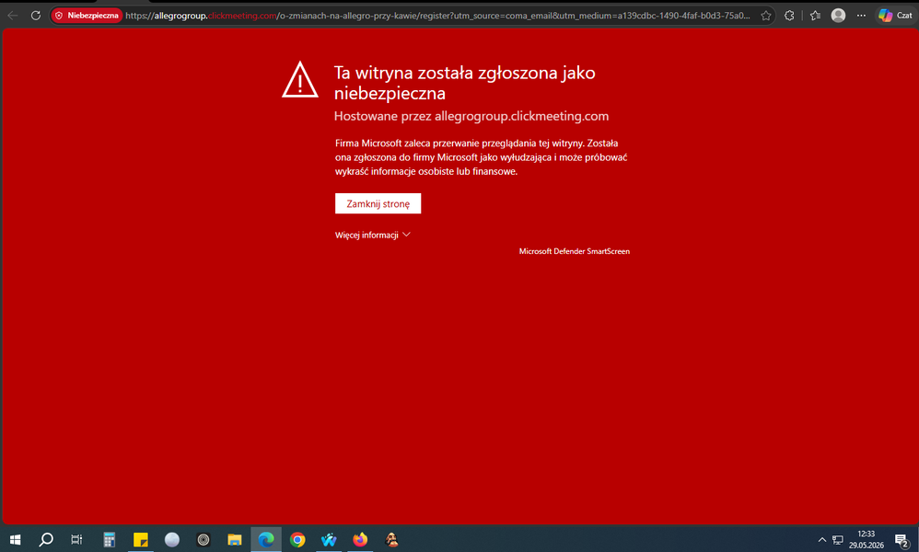
Task: Expand Więcej informacji section
Action: click(x=372, y=235)
